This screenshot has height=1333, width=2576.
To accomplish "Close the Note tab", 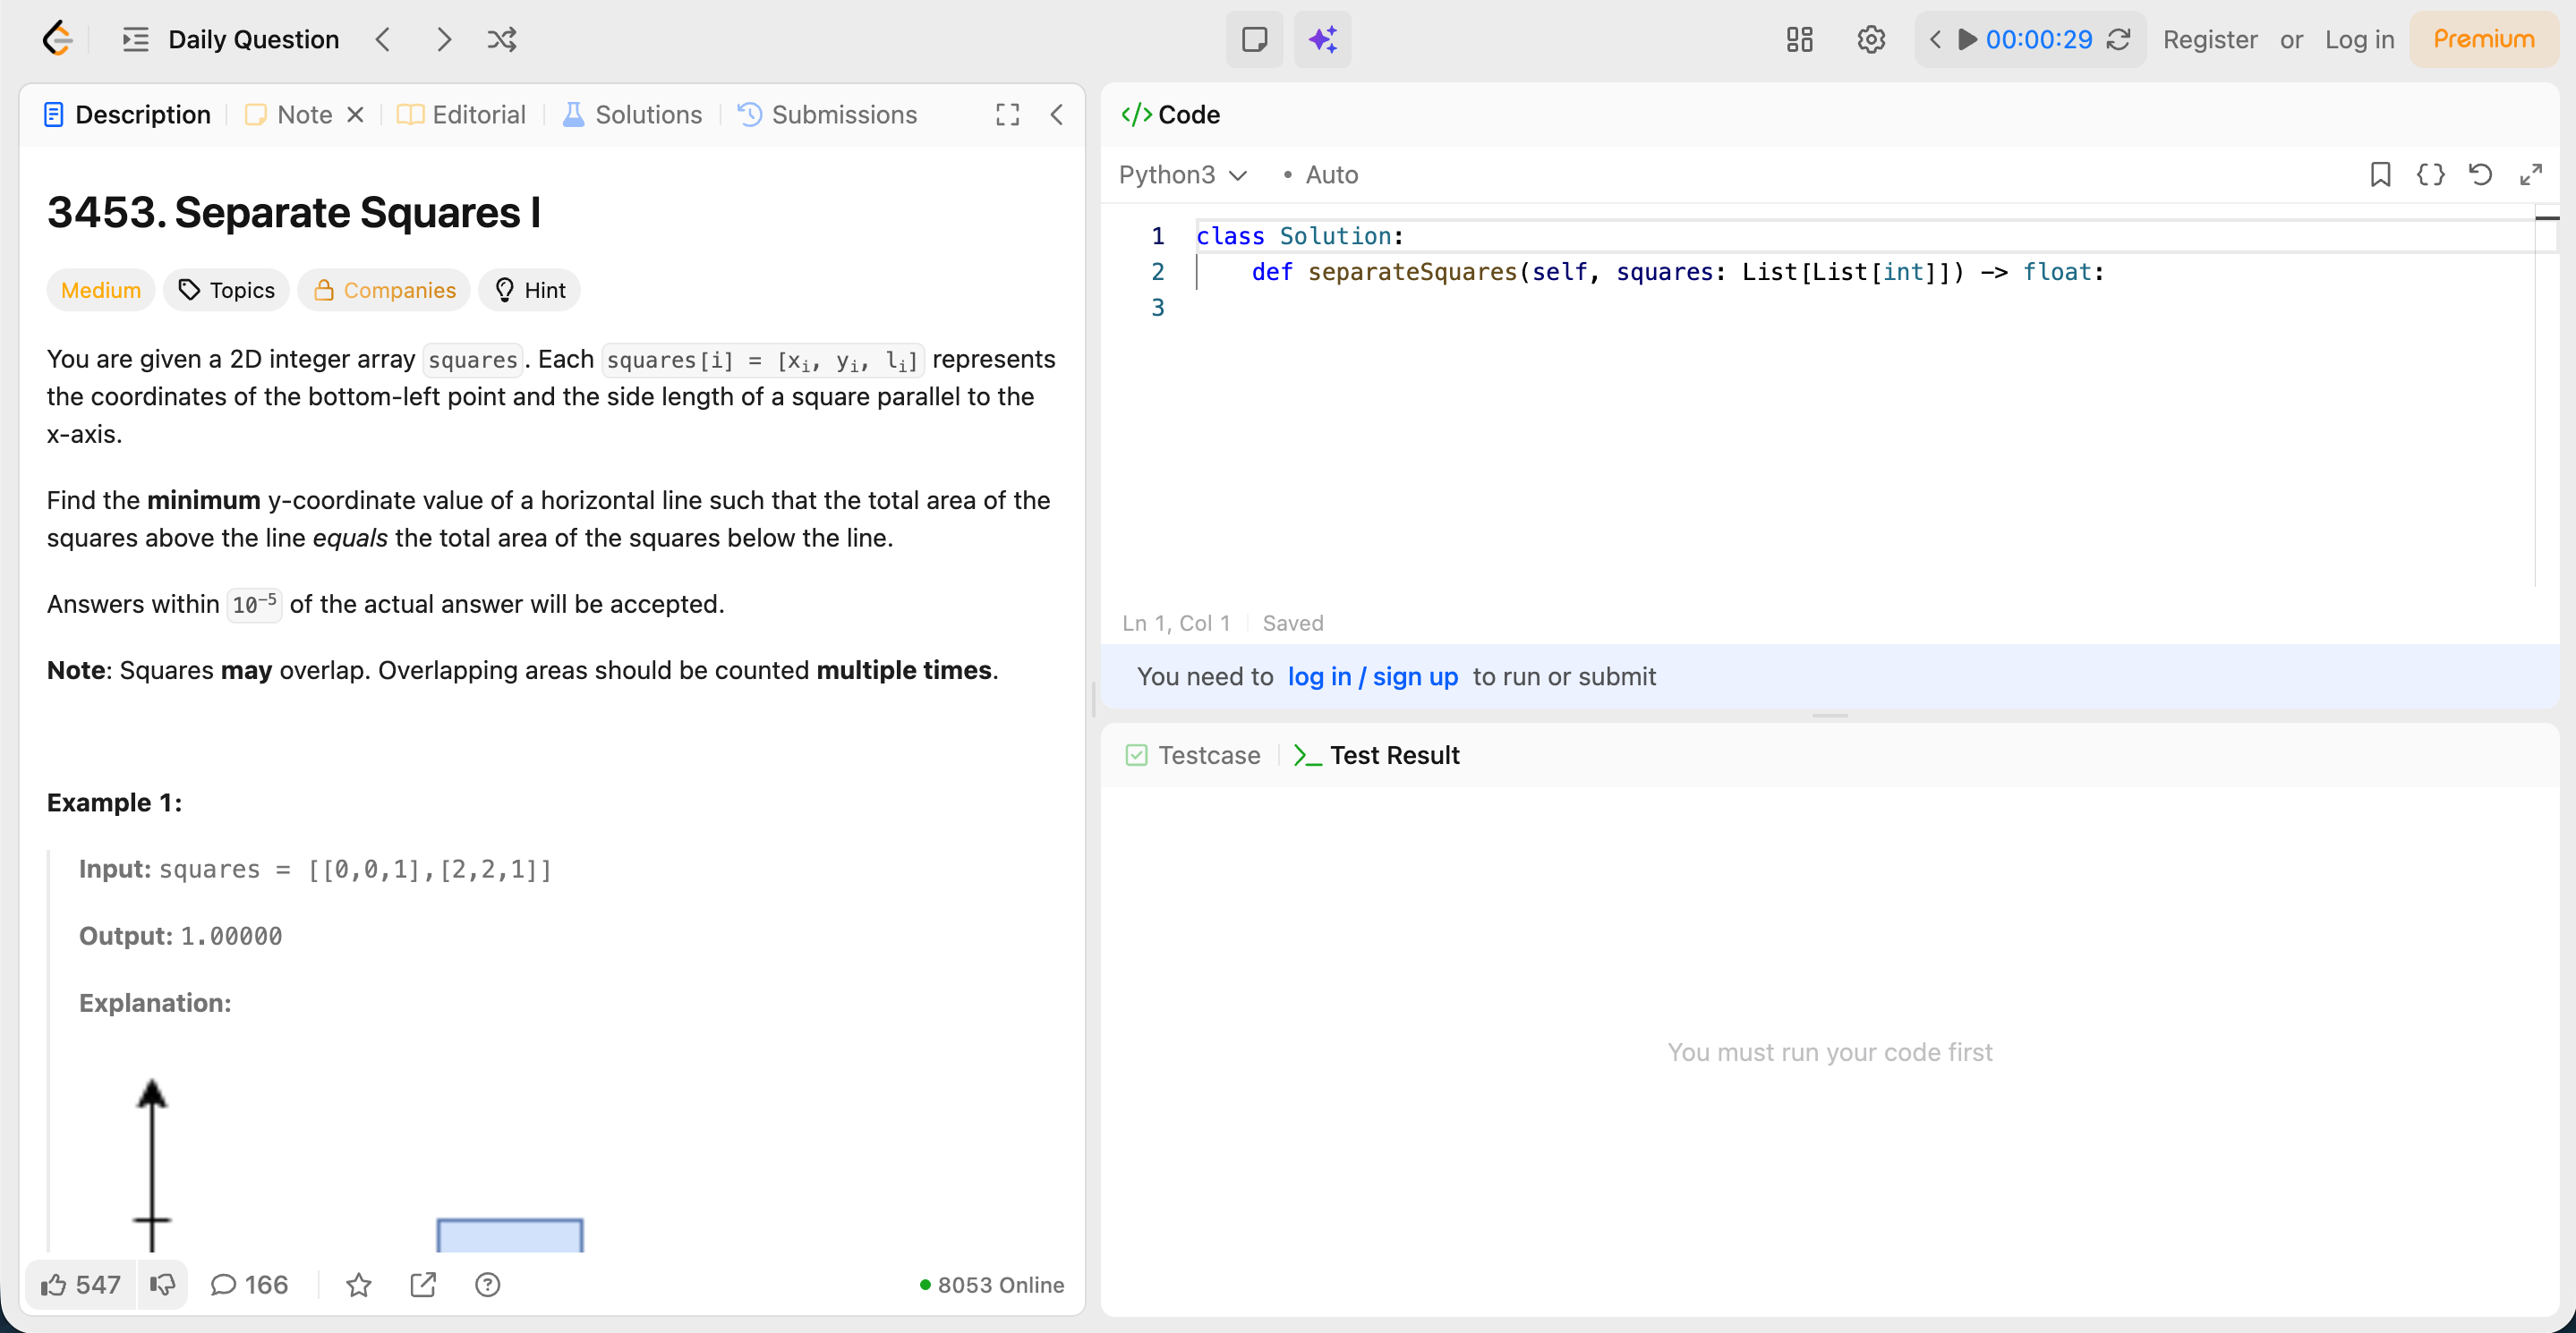I will point(355,115).
